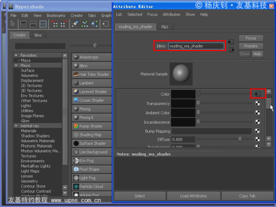The height and width of the screenshot is (207, 276).
Task: Collapse the Favorites tree section
Action: pyautogui.click(x=16, y=55)
